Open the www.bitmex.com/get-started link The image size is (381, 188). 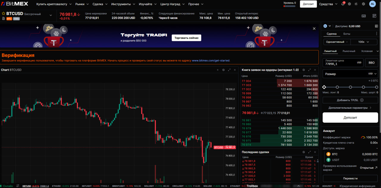(x=211, y=61)
